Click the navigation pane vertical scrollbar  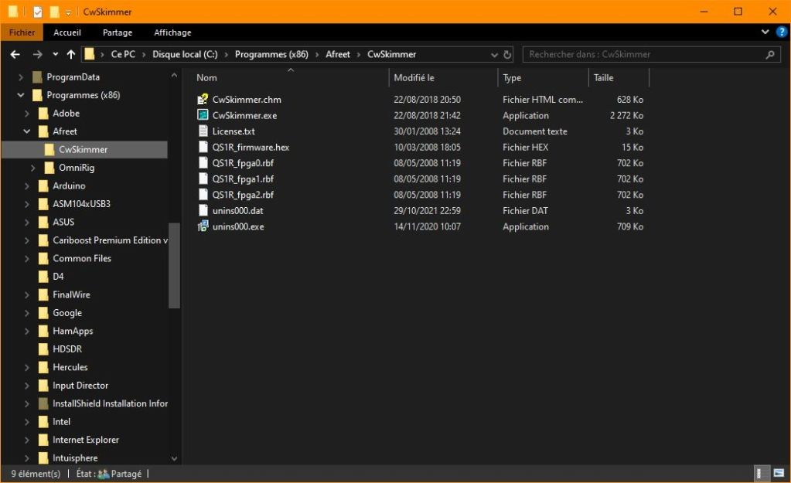click(174, 265)
